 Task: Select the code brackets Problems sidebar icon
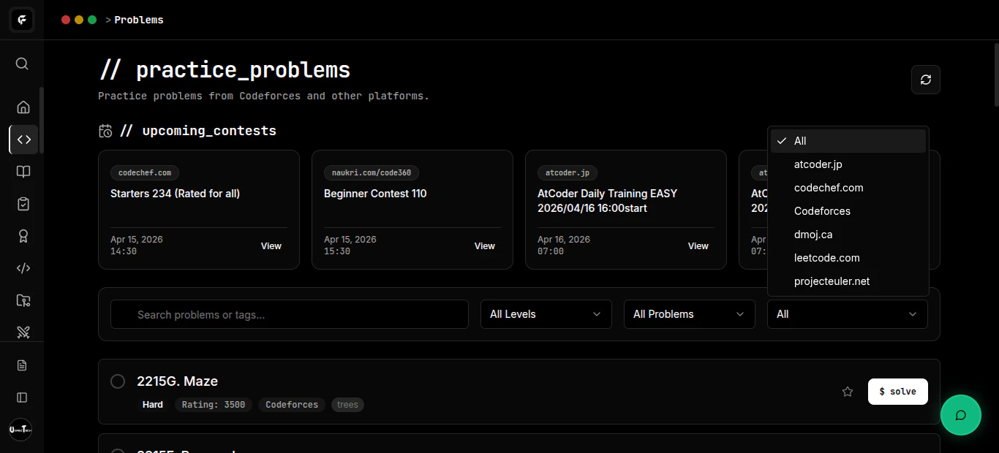click(23, 140)
